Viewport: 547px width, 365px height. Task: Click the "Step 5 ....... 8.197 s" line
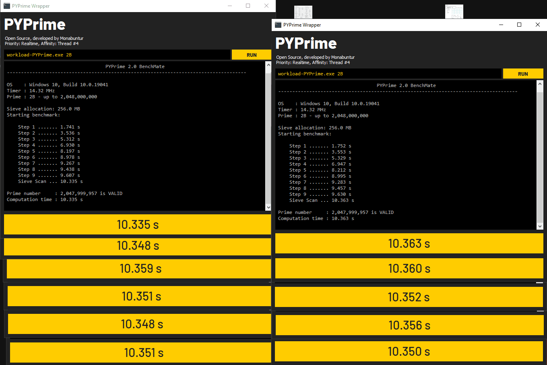coord(49,151)
